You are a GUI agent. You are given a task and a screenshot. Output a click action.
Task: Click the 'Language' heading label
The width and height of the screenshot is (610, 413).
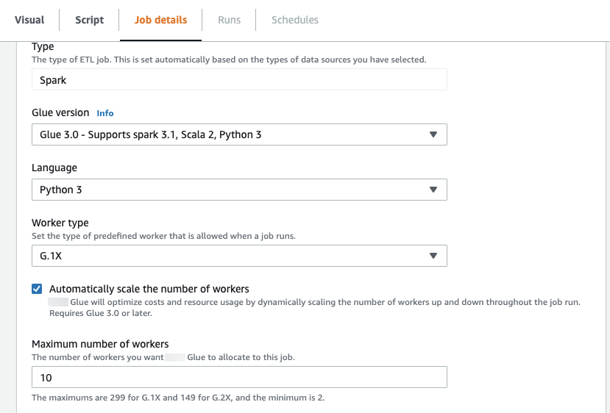pos(54,168)
